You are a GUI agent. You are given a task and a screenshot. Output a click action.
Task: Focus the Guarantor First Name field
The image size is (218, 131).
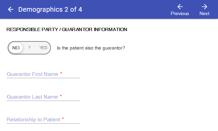pyautogui.click(x=43, y=74)
